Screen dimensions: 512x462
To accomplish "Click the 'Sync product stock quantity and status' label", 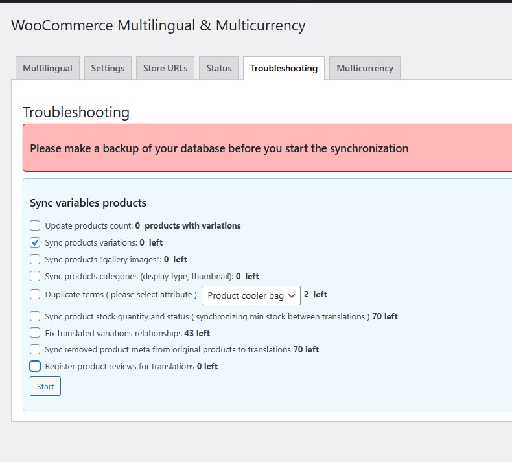I will [x=207, y=317].
